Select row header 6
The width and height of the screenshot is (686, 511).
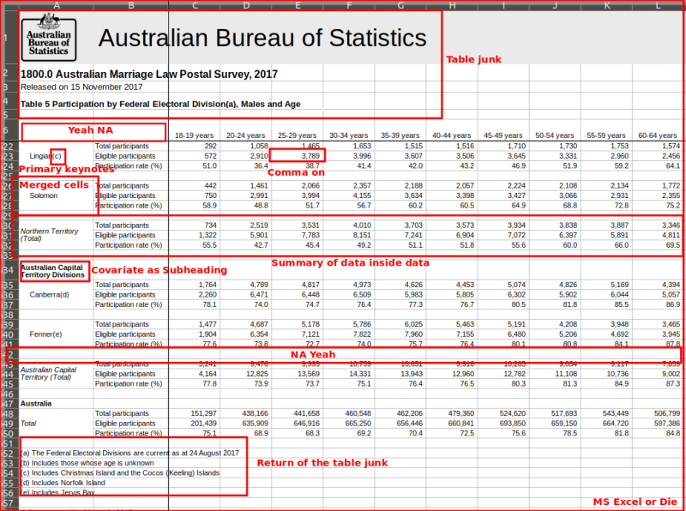7,130
